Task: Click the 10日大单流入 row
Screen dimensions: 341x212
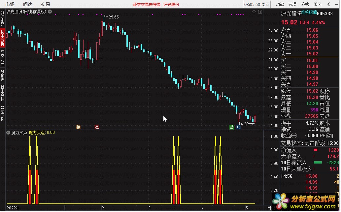Action: (310, 169)
